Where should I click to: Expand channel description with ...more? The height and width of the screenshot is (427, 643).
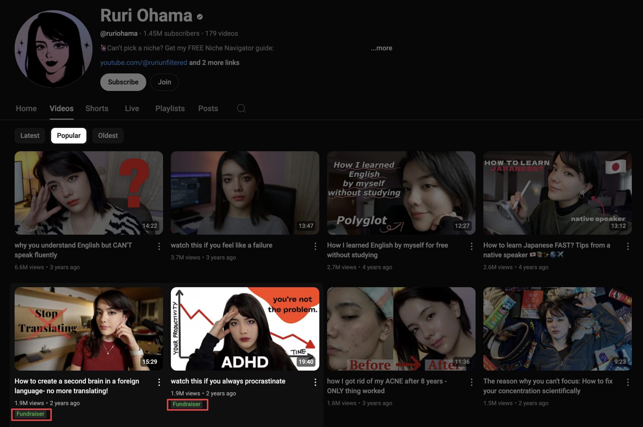point(381,48)
